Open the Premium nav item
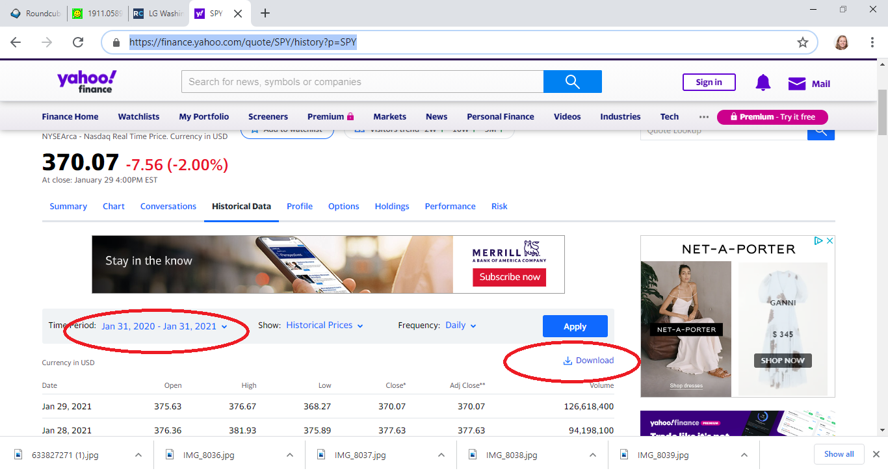Screen dimensions: 888x473 pyautogui.click(x=331, y=116)
